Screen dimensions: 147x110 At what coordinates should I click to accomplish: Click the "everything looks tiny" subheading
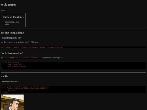pos(12,38)
